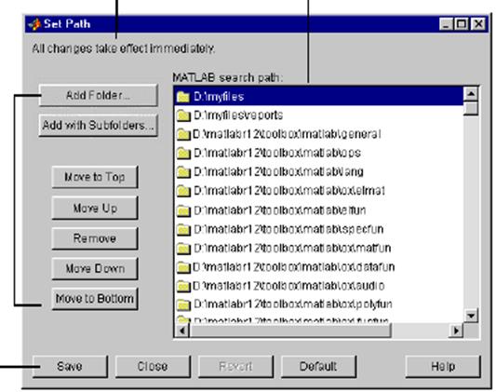This screenshot has width=496, height=392.
Task: Select the matlab\polyfun path entry
Action: pos(318,304)
